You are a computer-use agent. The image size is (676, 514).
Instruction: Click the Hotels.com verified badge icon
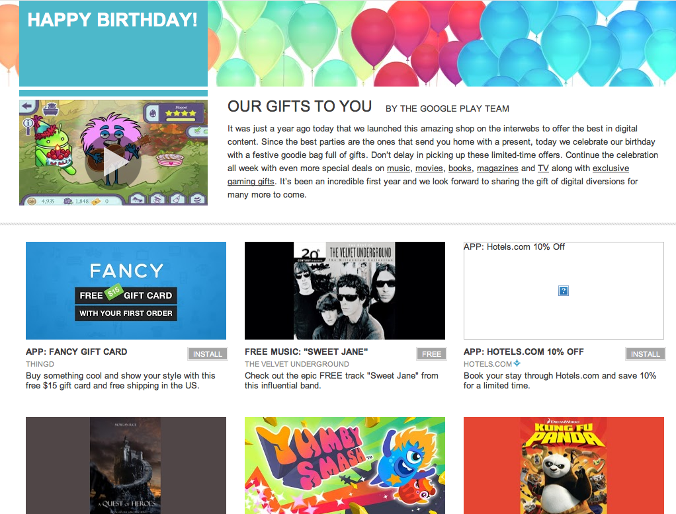point(517,363)
